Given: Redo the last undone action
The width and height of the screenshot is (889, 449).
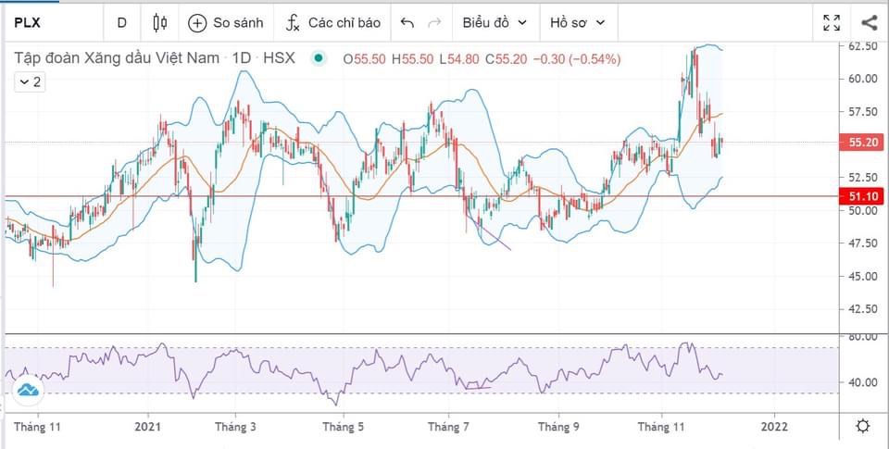Looking at the screenshot, I should (x=434, y=22).
